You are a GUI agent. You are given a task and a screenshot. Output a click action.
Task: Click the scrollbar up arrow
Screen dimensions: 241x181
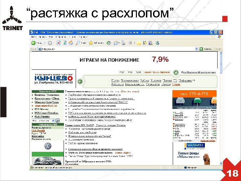click(x=221, y=53)
